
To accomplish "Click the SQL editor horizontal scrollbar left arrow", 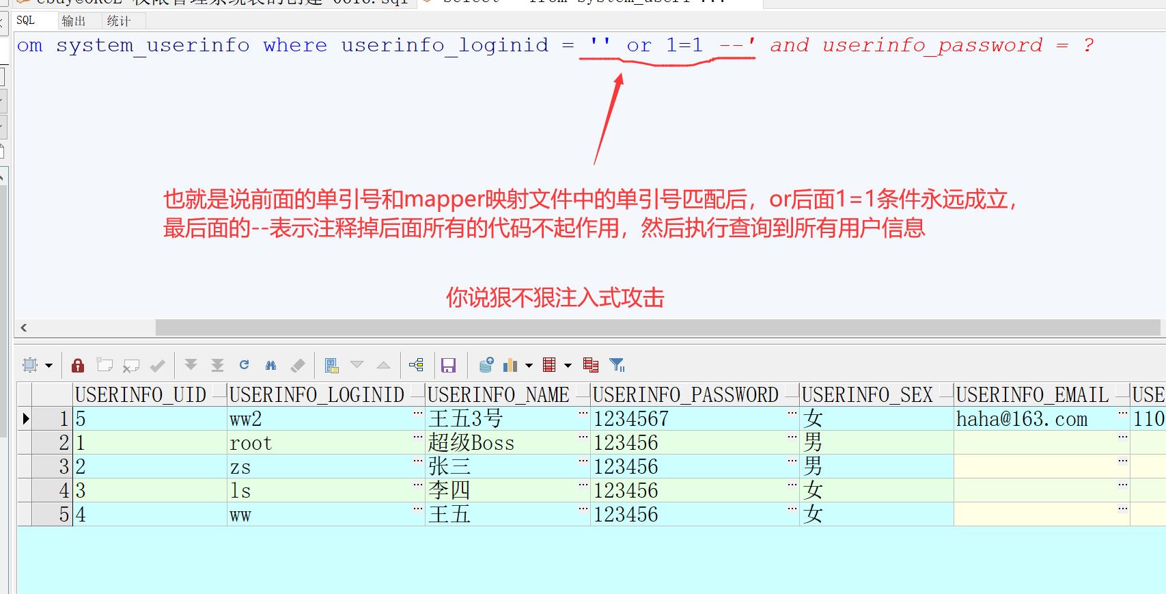I will [x=24, y=327].
